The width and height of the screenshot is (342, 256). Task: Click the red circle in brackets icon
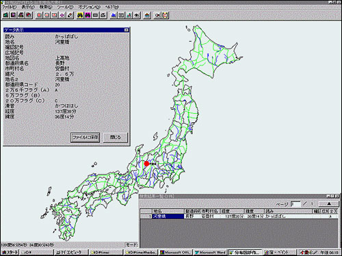pyautogui.click(x=165, y=15)
